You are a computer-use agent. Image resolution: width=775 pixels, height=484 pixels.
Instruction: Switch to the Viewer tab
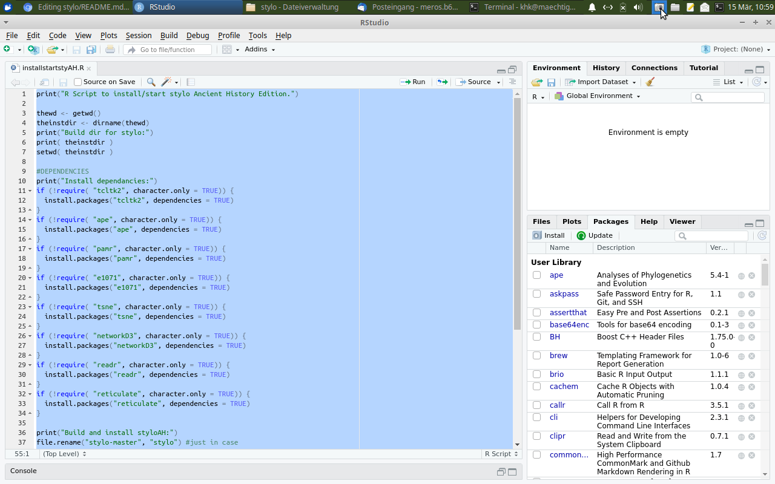[682, 221]
